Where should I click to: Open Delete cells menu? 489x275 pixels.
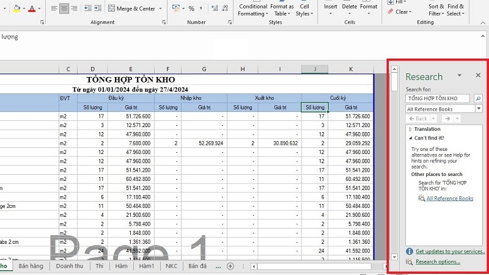tap(349, 9)
